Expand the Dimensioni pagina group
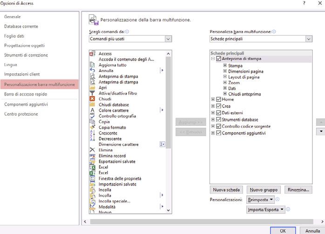The height and width of the screenshot is (234, 325). pos(225,71)
